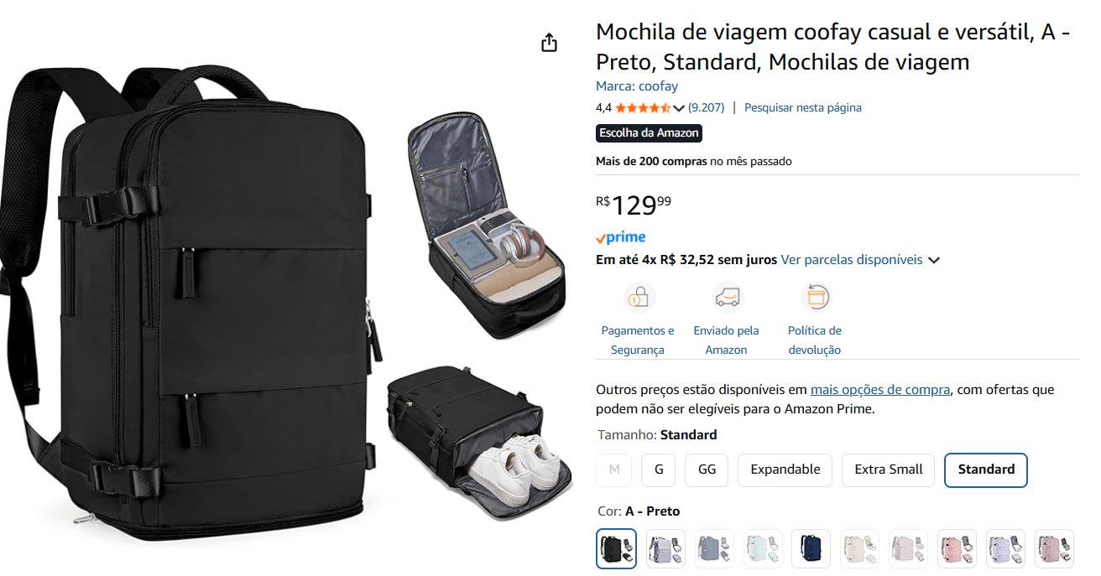Click the Política de devolução return icon
Screen dimensions: 1101x576
click(815, 297)
